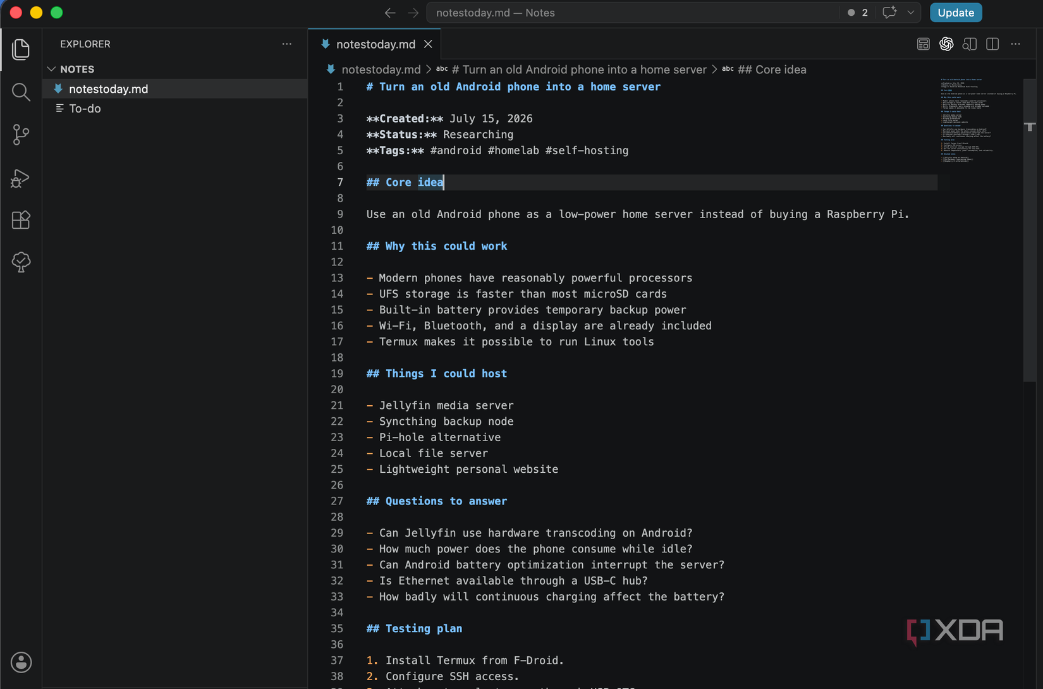This screenshot has height=689, width=1043.
Task: Click 'Install Termux from F-Droid.' line
Action: click(x=465, y=661)
